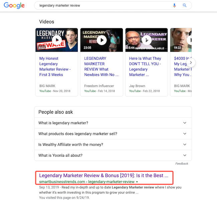This screenshot has height=203, width=217.
Task: Click the 'Videos' section heading
Action: [x=46, y=22]
